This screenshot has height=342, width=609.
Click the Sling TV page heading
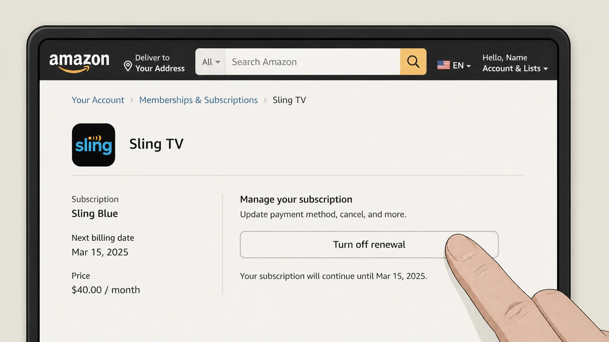click(x=156, y=144)
